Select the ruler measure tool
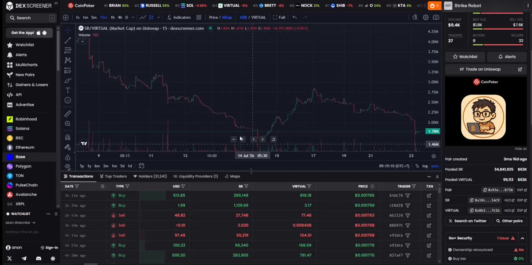Screen dimensions: 532x265 tap(68, 114)
